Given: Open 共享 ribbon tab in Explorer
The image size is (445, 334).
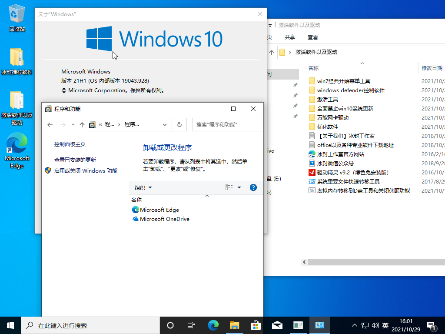Looking at the screenshot, I should point(290,37).
